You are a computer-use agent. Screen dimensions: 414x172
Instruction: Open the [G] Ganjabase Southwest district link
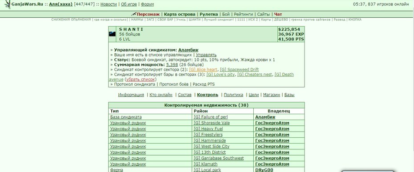[x=219, y=158]
